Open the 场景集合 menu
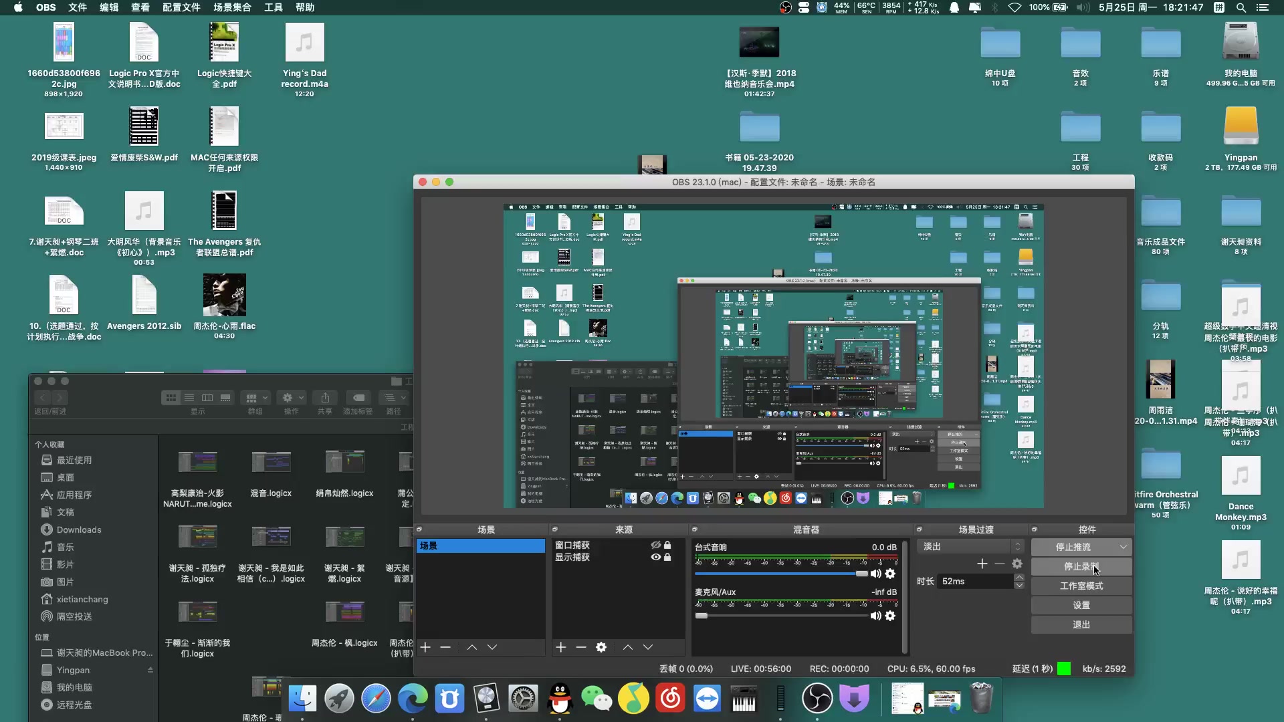Screen dimensions: 1284x722 pos(232,7)
